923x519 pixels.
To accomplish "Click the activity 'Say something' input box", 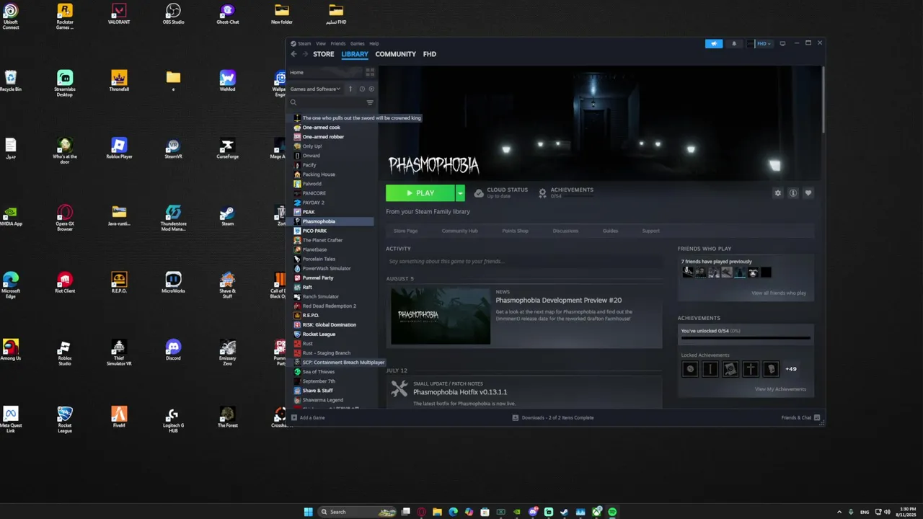I will pos(524,261).
